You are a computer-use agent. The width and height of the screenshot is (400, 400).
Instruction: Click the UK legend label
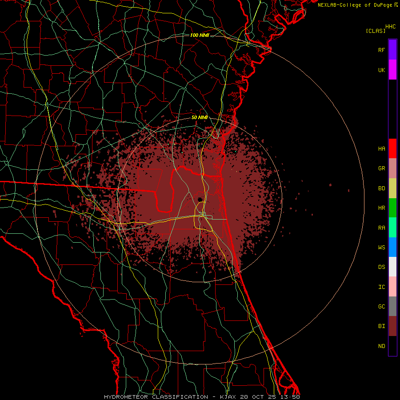(381, 70)
